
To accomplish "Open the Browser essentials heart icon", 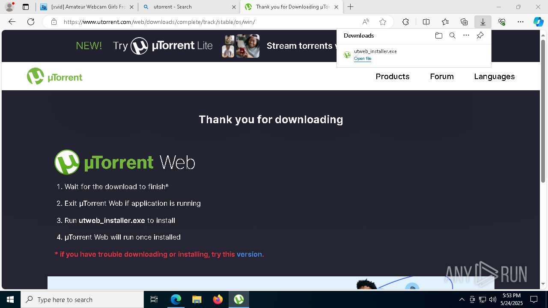I will [502, 22].
